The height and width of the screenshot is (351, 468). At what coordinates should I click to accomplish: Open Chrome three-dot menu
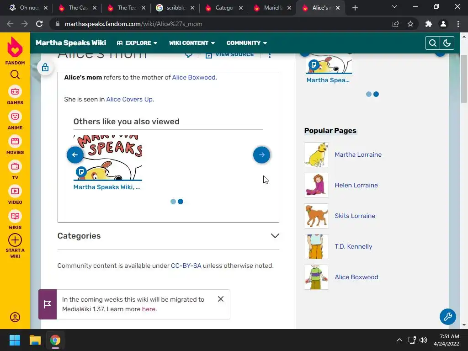[x=458, y=24]
